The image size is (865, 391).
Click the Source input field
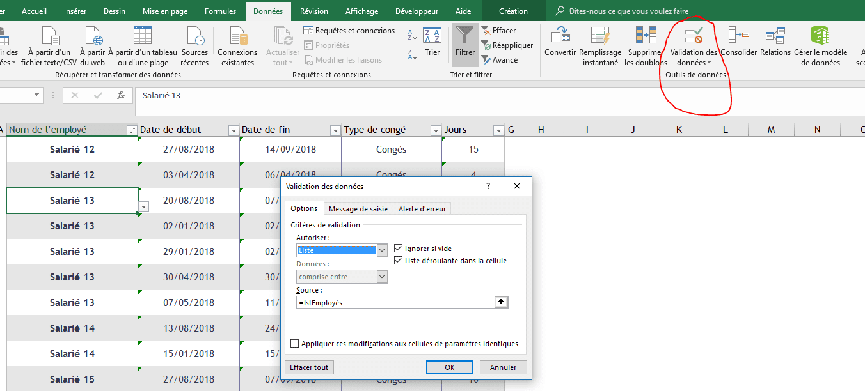pyautogui.click(x=395, y=303)
